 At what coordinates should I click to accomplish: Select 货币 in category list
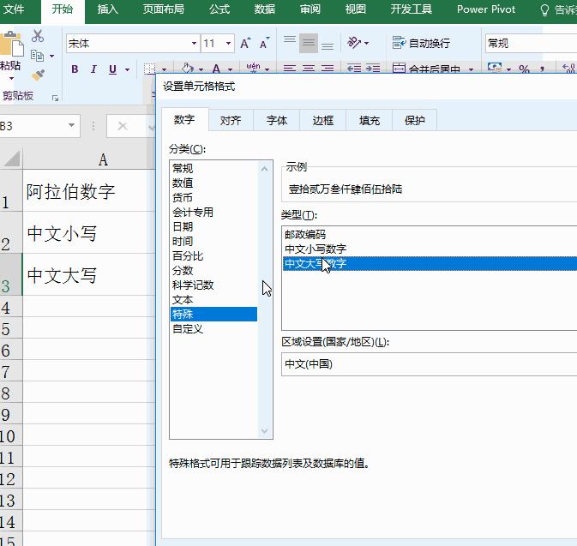pos(213,198)
